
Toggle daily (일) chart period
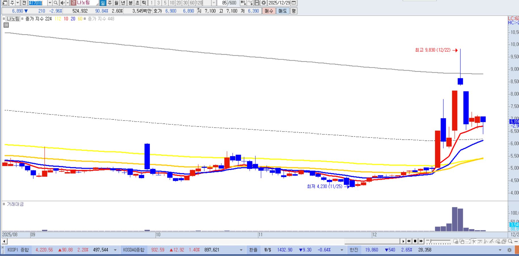(x=103, y=3)
